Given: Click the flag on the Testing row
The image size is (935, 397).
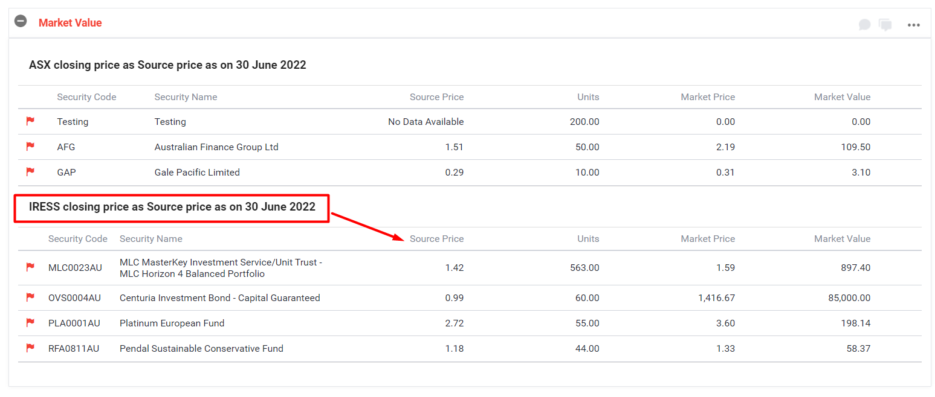Looking at the screenshot, I should [30, 121].
